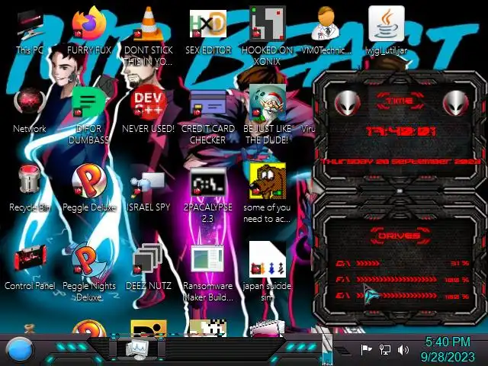Viewport: 488px width, 366px height.
Task: Click the Start orb button
Action: [x=20, y=350]
